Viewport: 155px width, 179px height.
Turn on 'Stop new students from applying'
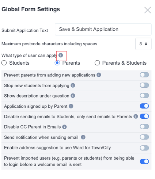[x=144, y=85]
